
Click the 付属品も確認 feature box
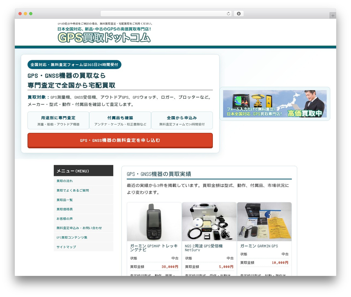pyautogui.click(x=120, y=121)
